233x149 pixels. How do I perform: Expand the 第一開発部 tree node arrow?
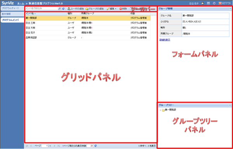(x=160, y=110)
